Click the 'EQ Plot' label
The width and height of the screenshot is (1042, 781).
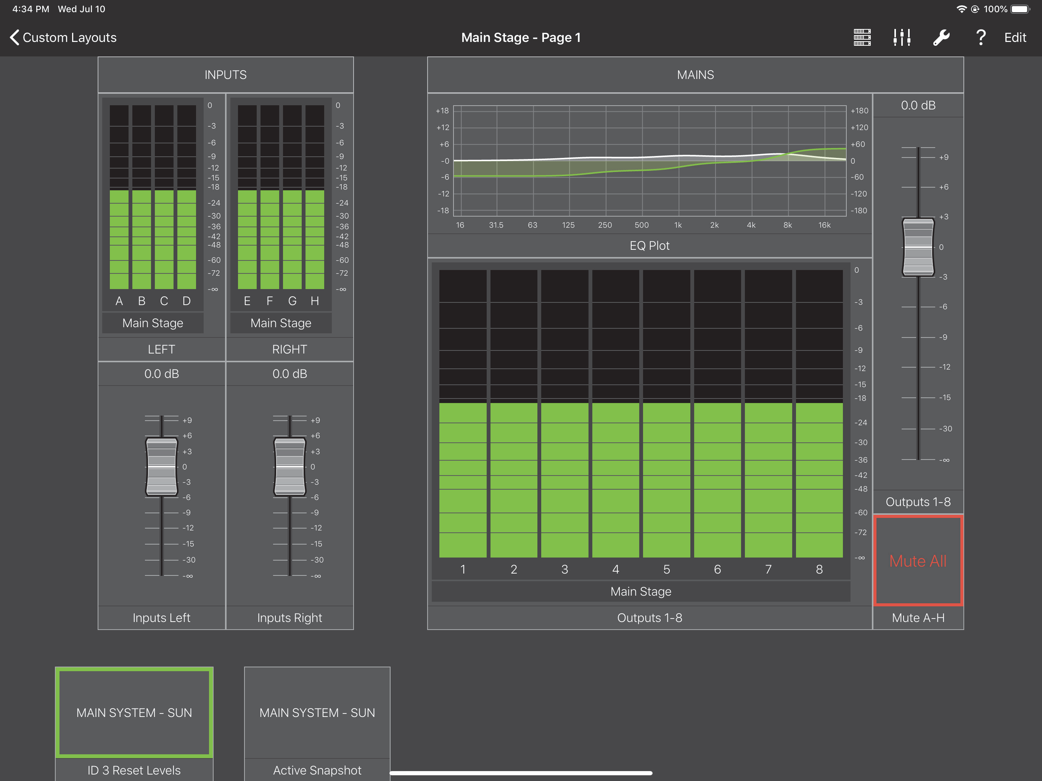click(x=650, y=246)
